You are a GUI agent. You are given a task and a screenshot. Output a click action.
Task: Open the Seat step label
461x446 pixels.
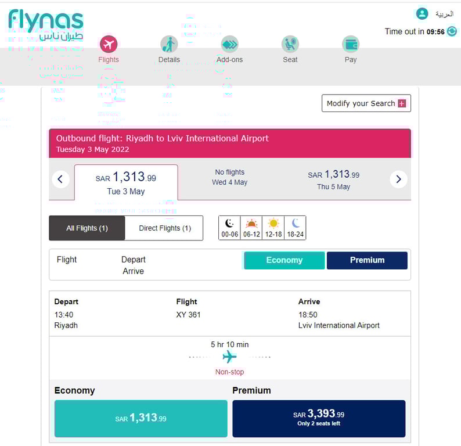click(x=290, y=60)
